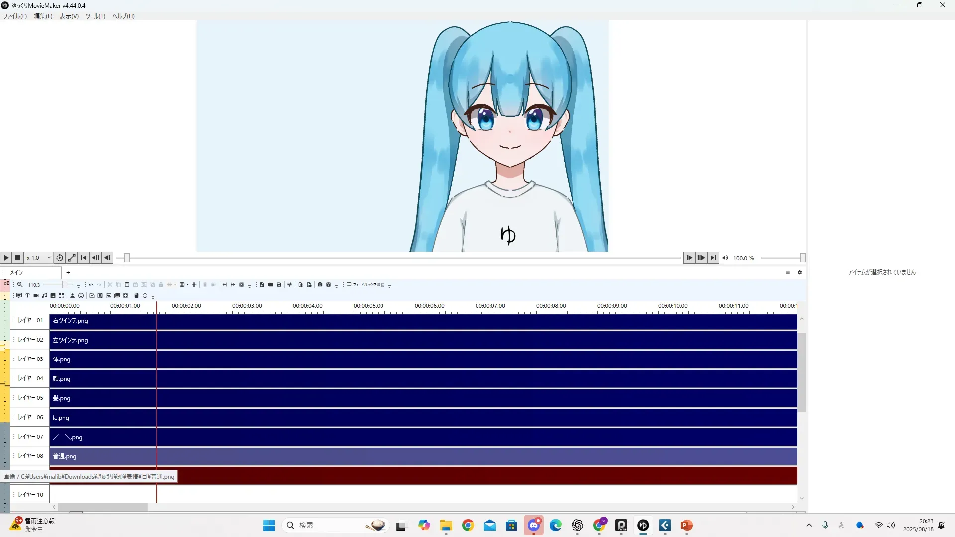Image resolution: width=955 pixels, height=537 pixels.
Task: Click the add text item icon
Action: tap(27, 296)
